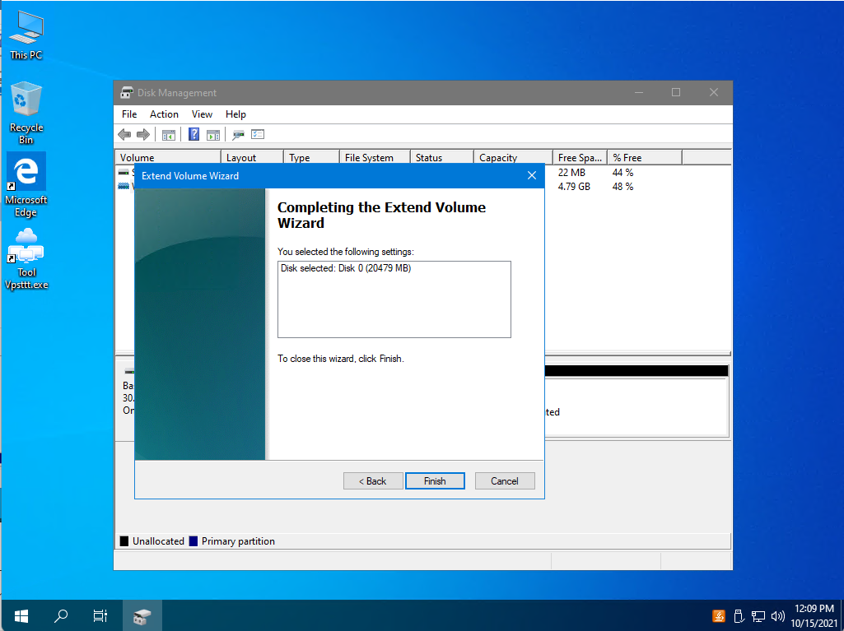The image size is (844, 631).
Task: Click the Back arrow in Disk Management toolbar
Action: click(x=124, y=134)
